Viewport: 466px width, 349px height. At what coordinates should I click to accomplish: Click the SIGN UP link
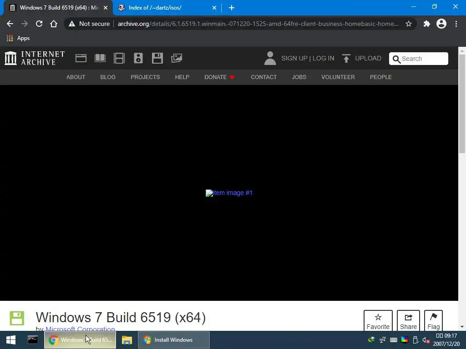[x=294, y=59]
